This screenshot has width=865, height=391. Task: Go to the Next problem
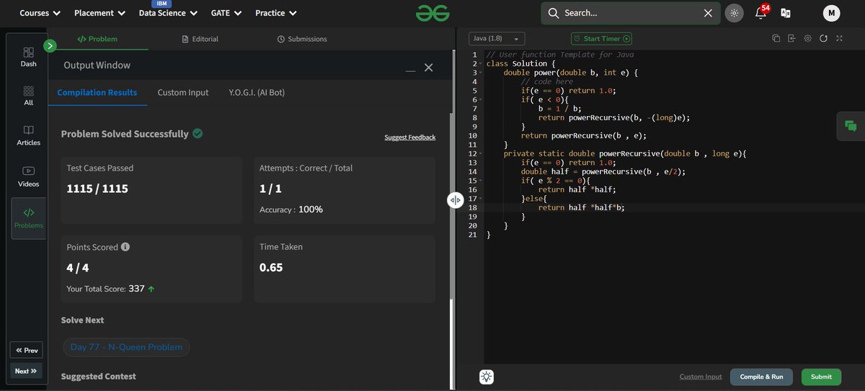(26, 371)
